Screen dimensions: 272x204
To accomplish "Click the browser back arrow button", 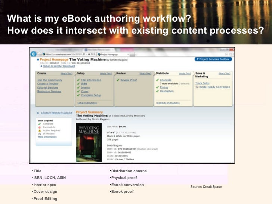I will 34,54.
